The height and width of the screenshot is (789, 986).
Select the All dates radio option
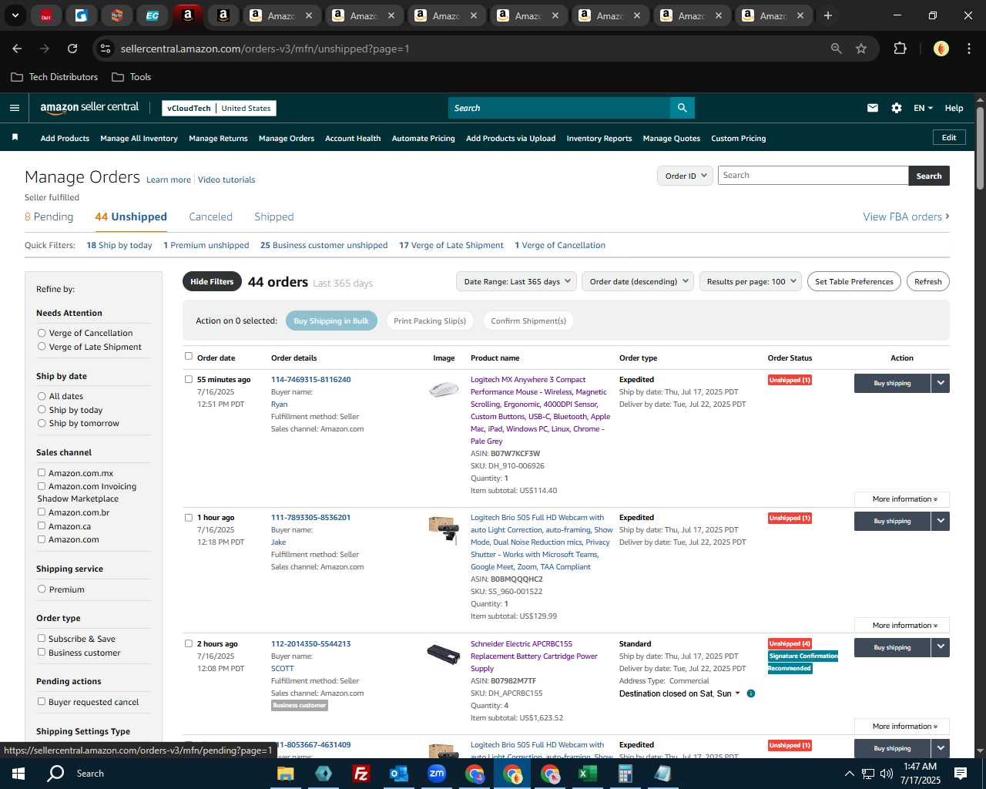click(42, 396)
